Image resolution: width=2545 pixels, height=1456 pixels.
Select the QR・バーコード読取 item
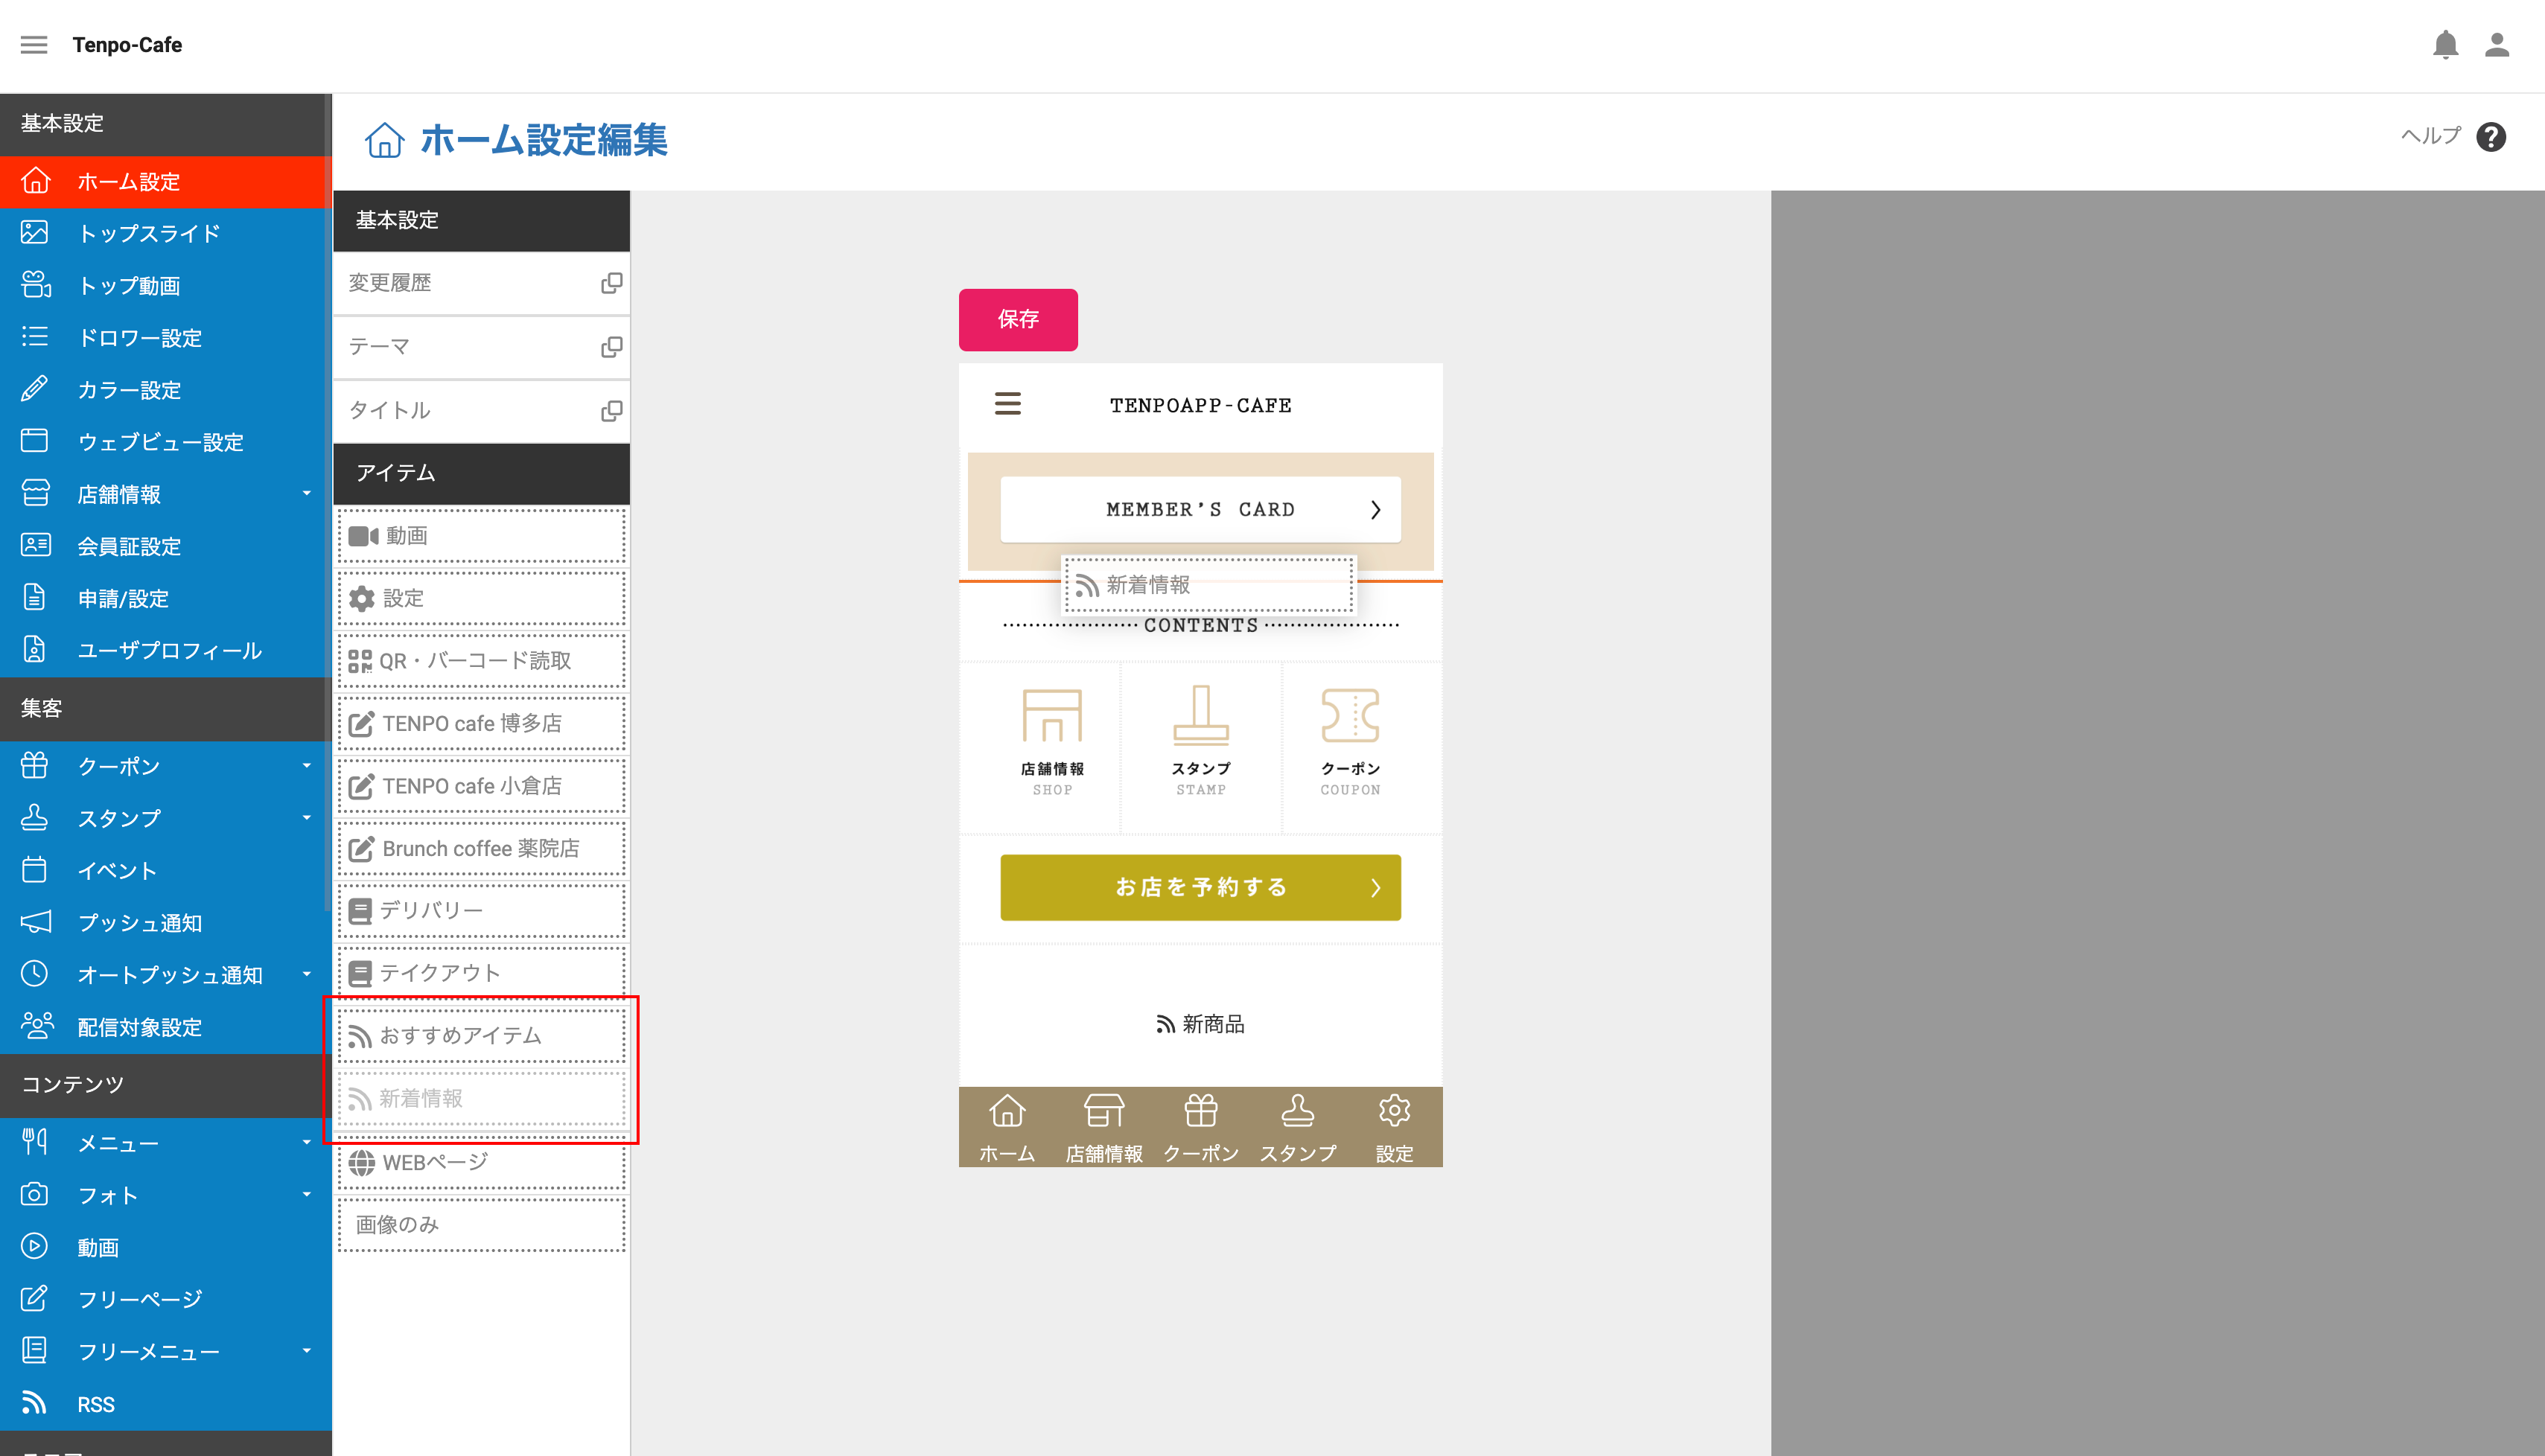point(482,661)
